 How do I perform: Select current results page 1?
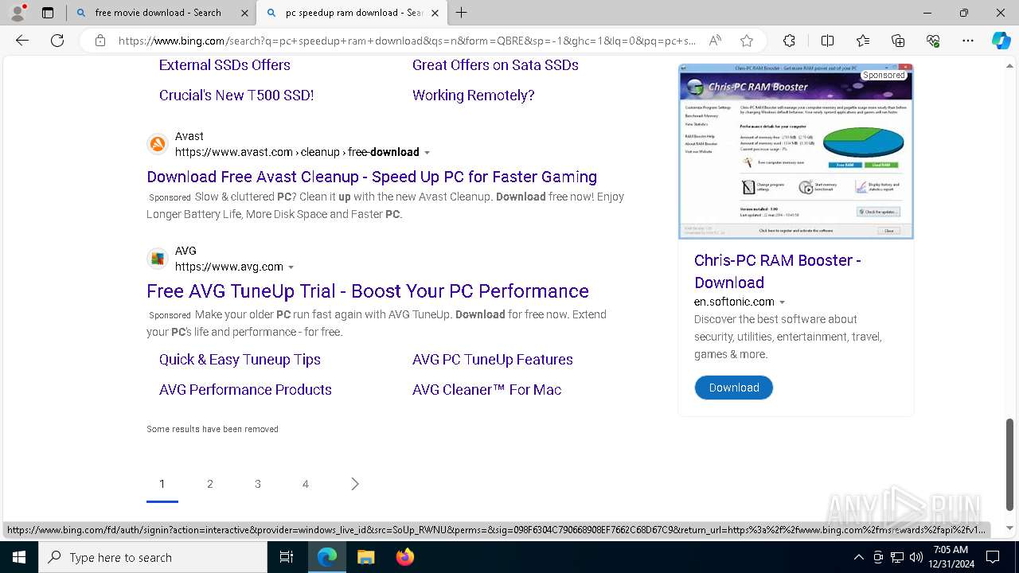[162, 484]
